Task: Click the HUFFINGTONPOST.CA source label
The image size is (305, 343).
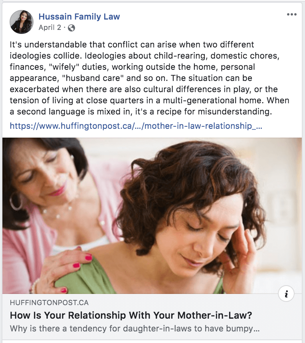Action: point(49,303)
